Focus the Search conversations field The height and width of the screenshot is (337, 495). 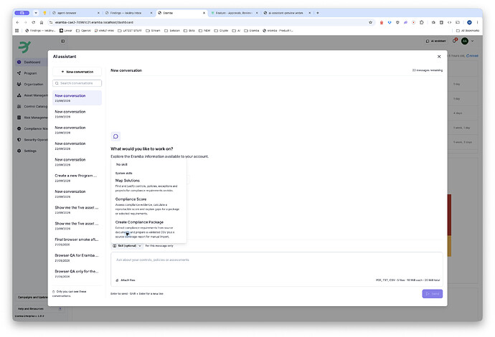click(x=77, y=83)
